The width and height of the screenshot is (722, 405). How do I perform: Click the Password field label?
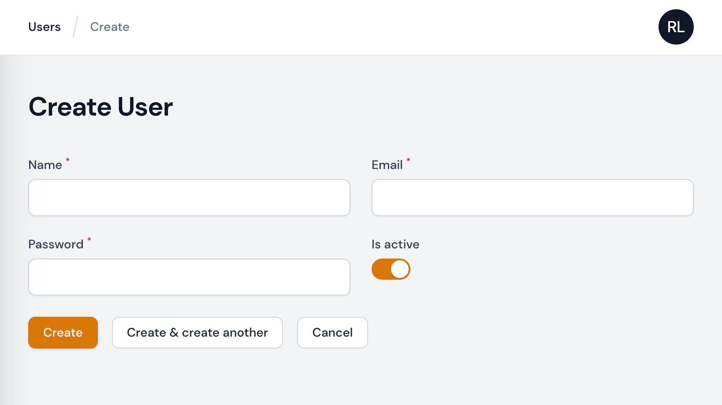(56, 244)
